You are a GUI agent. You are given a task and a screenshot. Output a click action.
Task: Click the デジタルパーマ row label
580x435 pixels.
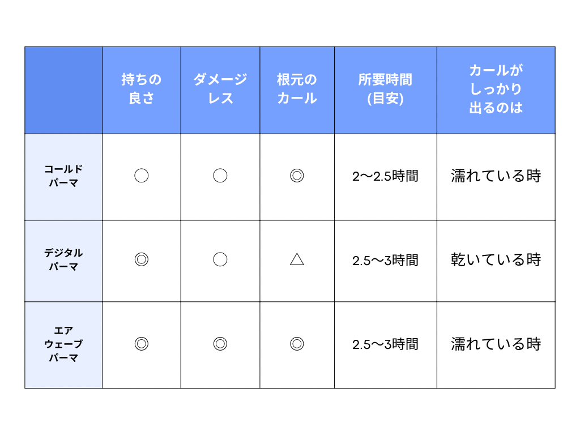(63, 261)
